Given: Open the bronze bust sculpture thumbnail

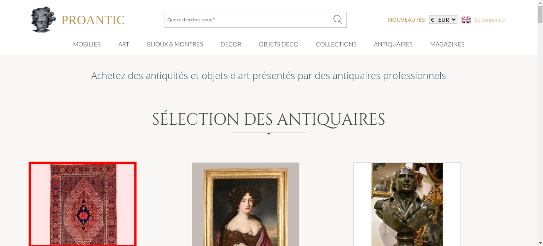Looking at the screenshot, I should [407, 204].
